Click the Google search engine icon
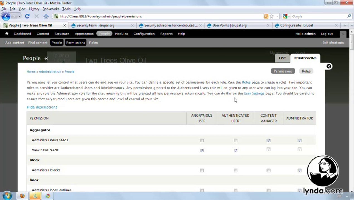The width and height of the screenshot is (354, 200). [285, 16]
